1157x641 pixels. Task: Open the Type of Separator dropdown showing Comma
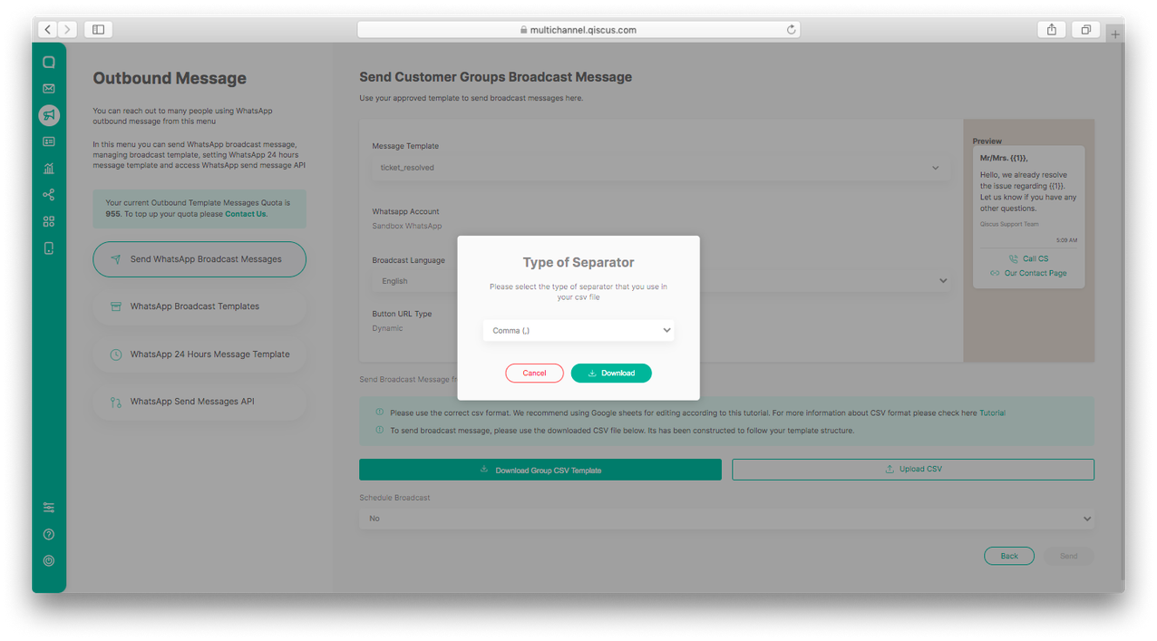(578, 330)
